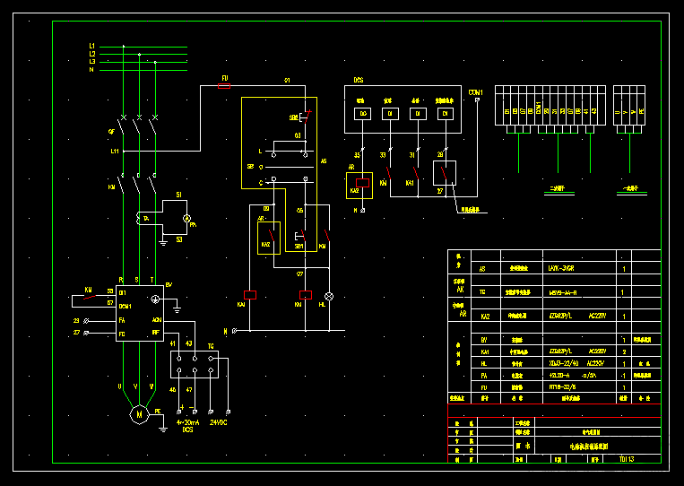Viewport: 684px width, 486px height.
Task: Click the BV inverter block
Action: point(140,313)
